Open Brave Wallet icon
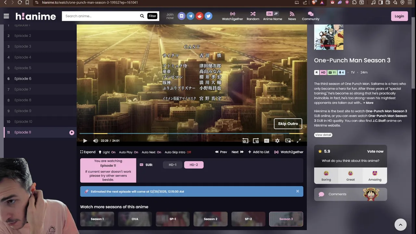The height and width of the screenshot is (234, 416). [388, 2]
